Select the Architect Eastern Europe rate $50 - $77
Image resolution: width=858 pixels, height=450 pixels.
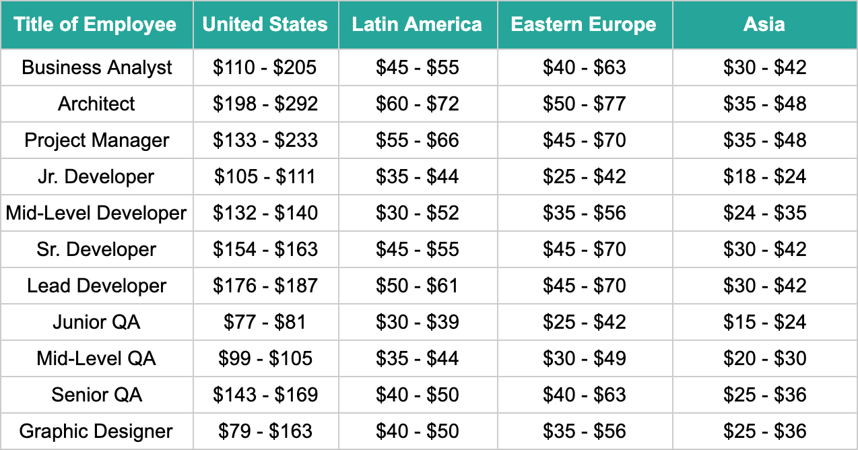click(584, 104)
